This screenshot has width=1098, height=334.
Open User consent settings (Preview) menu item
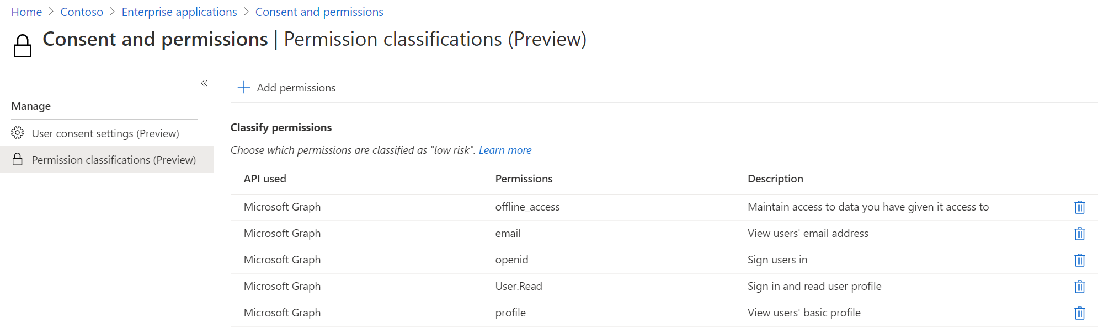point(105,133)
